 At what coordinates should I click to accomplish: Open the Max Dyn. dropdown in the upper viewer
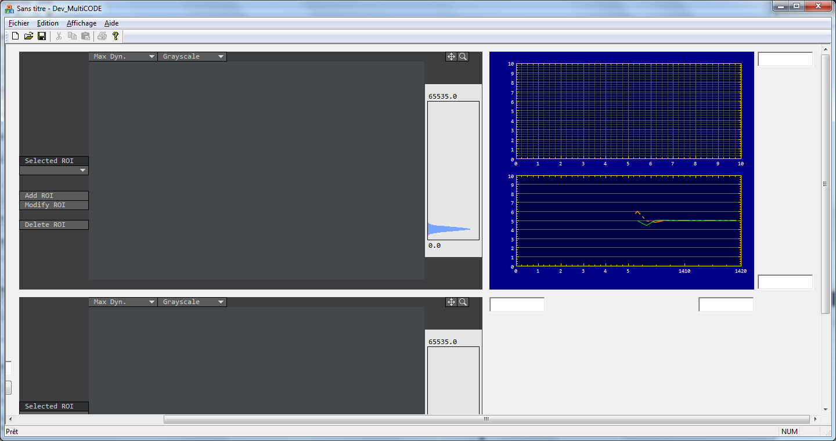pyautogui.click(x=123, y=56)
